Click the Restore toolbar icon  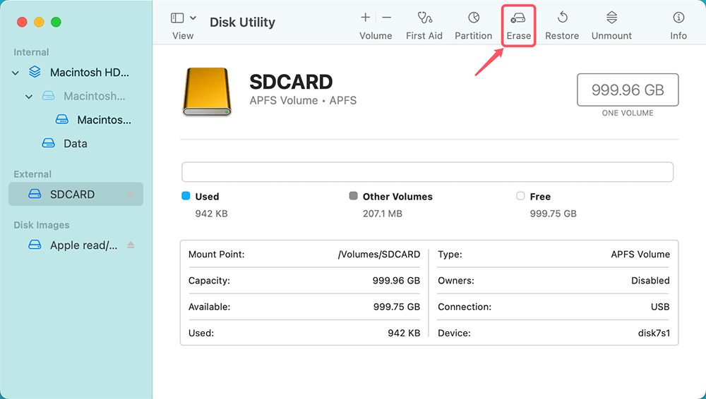pos(562,18)
